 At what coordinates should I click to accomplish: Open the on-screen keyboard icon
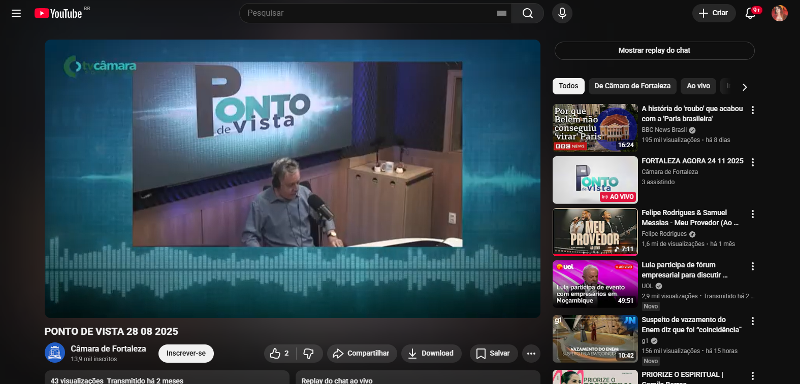pyautogui.click(x=501, y=14)
